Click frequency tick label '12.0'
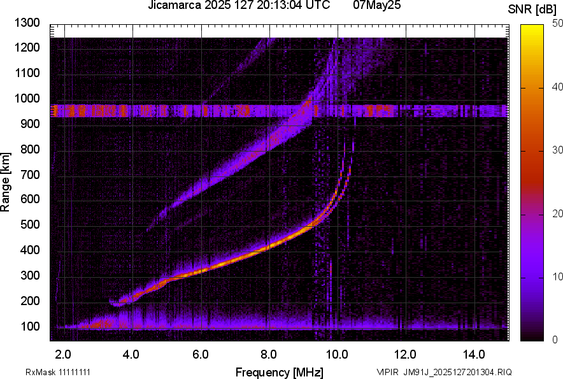563x379 pixels. (x=406, y=355)
